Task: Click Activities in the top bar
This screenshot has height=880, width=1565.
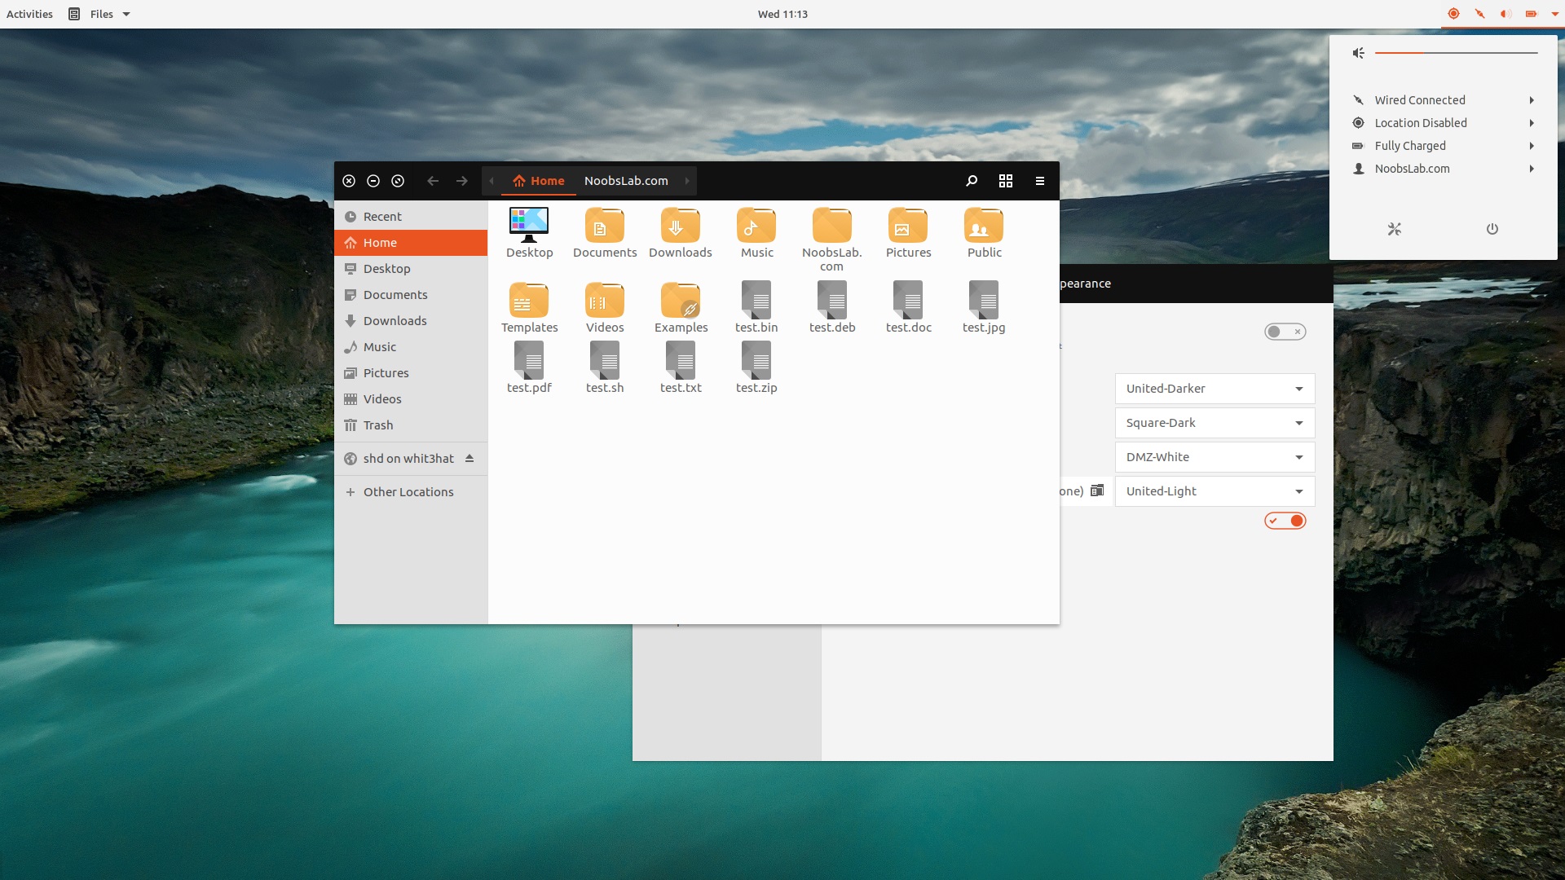Action: (29, 14)
